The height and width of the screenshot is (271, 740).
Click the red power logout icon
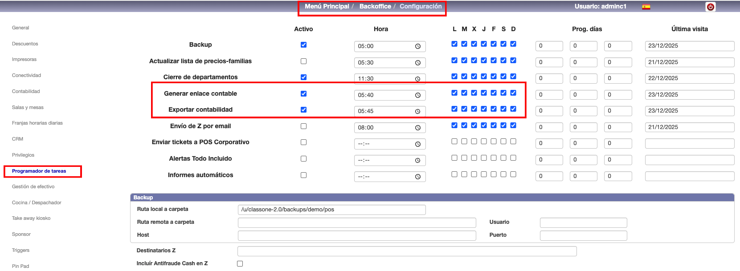point(710,7)
